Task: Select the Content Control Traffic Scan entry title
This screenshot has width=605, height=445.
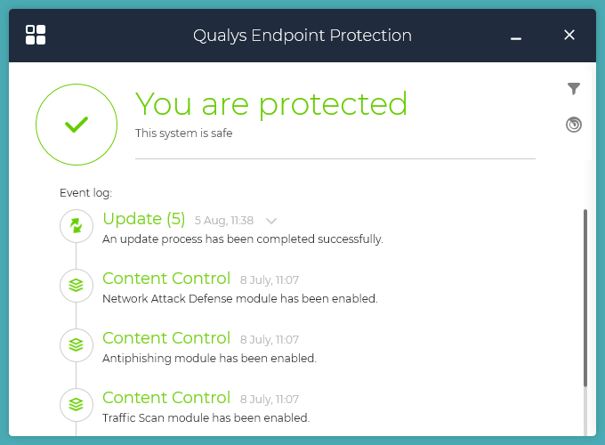Action: (x=166, y=398)
